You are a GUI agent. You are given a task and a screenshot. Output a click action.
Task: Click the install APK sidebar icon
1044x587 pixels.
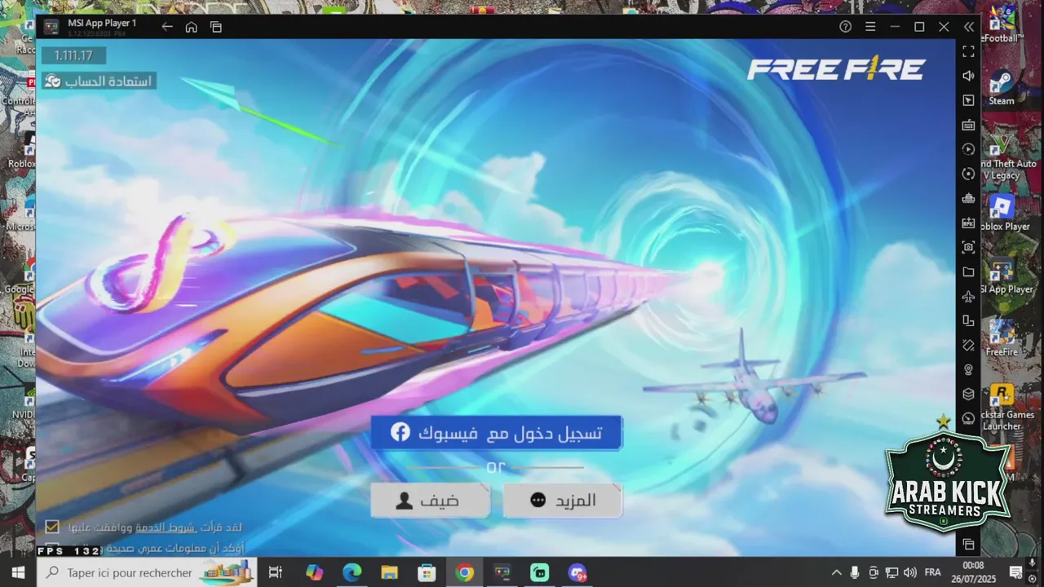coord(968,223)
